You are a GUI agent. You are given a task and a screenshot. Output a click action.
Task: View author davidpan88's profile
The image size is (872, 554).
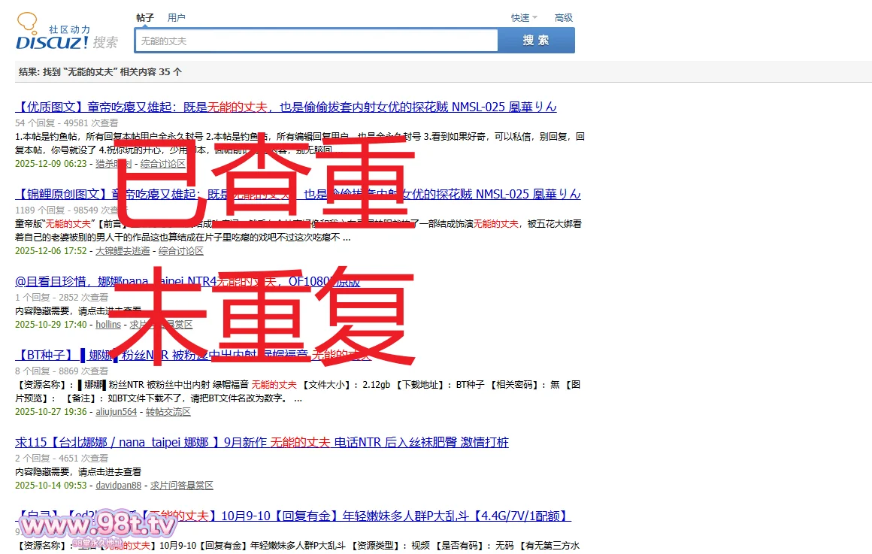coord(119,486)
